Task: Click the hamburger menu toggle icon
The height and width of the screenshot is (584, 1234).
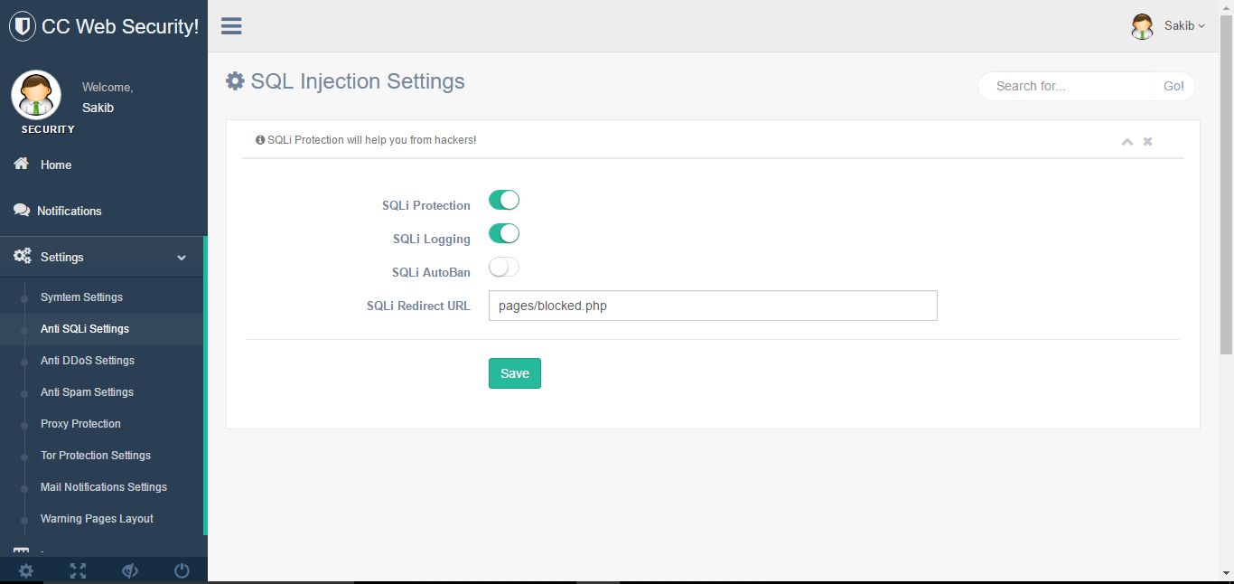Action: 231,25
